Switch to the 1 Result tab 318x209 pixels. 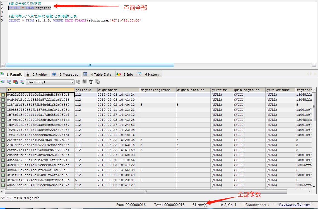[x=12, y=75]
